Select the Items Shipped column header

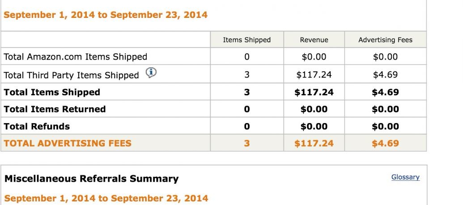(246, 40)
